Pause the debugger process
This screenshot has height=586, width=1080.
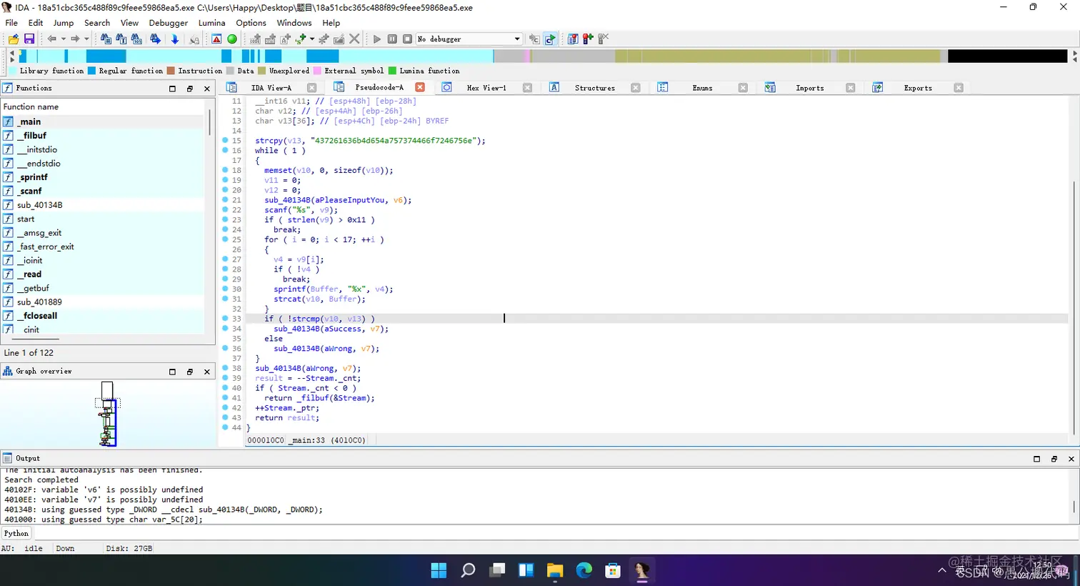pyautogui.click(x=392, y=39)
